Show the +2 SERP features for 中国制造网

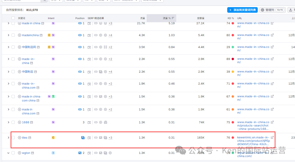point(110,47)
